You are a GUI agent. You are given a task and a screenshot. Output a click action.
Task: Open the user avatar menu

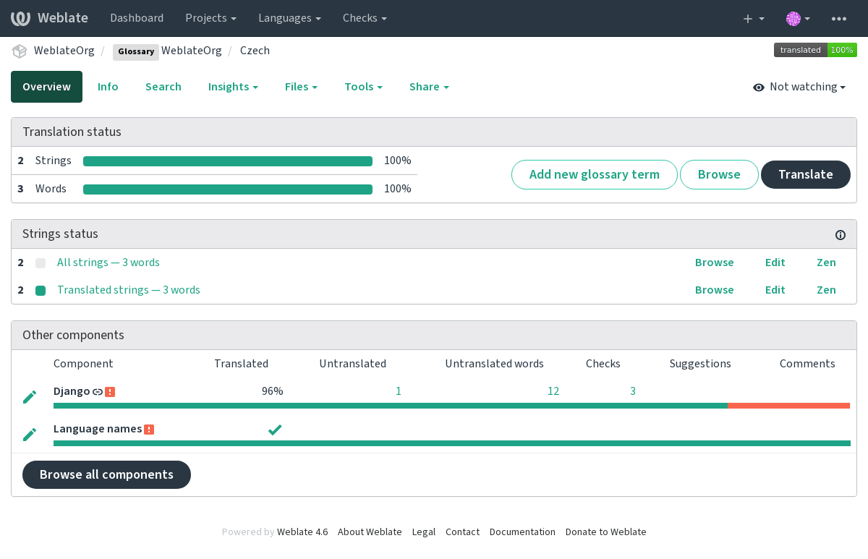point(798,18)
